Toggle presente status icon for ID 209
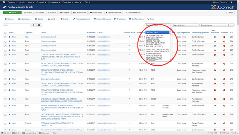239x135 pixels. [224, 115]
